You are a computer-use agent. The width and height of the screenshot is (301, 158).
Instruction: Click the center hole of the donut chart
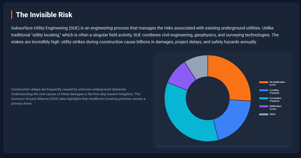point(208,98)
